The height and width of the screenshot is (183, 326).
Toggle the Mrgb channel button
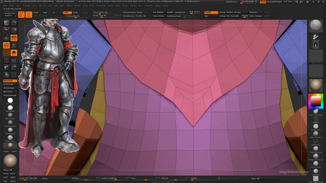click(x=36, y=12)
